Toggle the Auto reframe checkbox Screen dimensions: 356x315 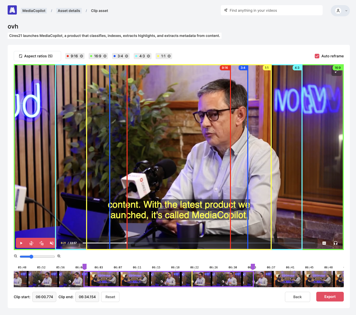click(x=317, y=56)
